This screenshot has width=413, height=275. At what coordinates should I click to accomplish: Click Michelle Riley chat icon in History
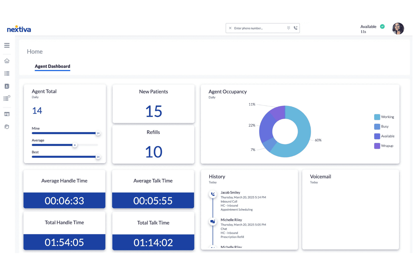pyautogui.click(x=213, y=222)
